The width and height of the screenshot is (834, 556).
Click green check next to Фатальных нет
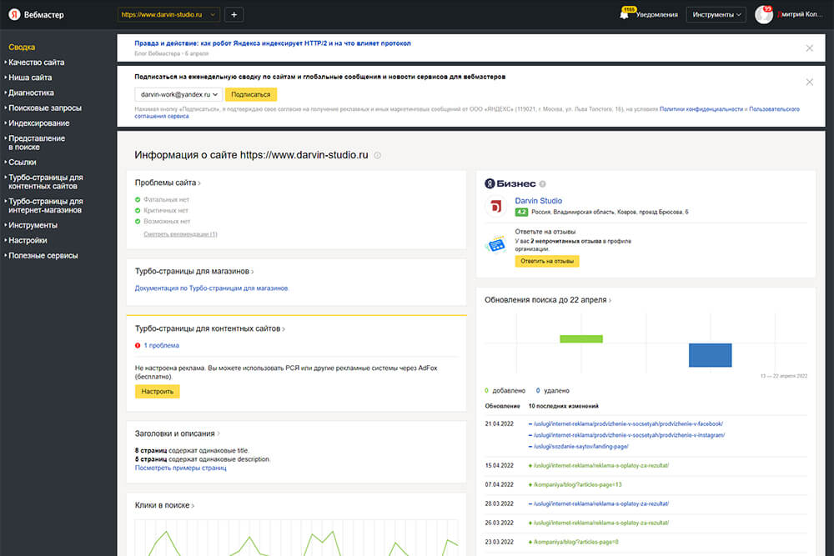138,199
